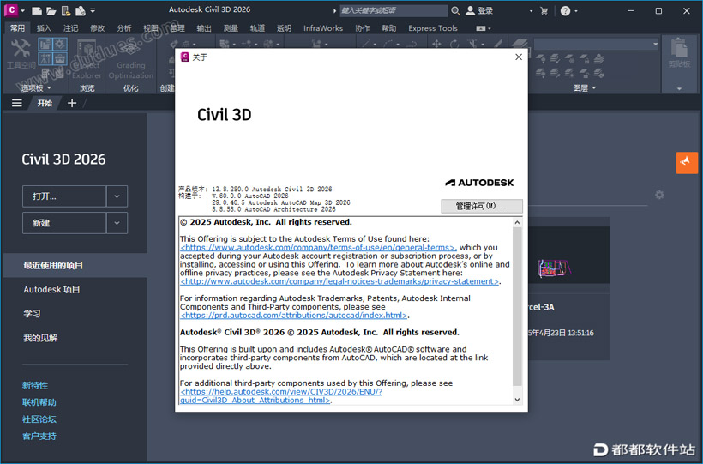Click the 工具空间 Toolspace wrench icon
The width and height of the screenshot is (703, 464).
tap(21, 48)
